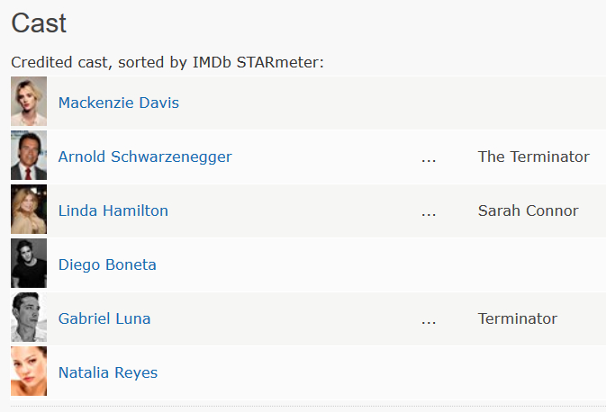606x412 pixels.
Task: Visit the Natalia Reyes name link
Action: click(x=108, y=372)
